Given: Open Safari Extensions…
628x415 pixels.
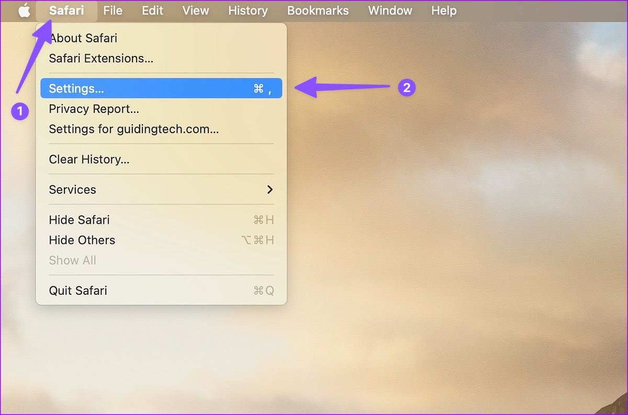Looking at the screenshot, I should [101, 59].
